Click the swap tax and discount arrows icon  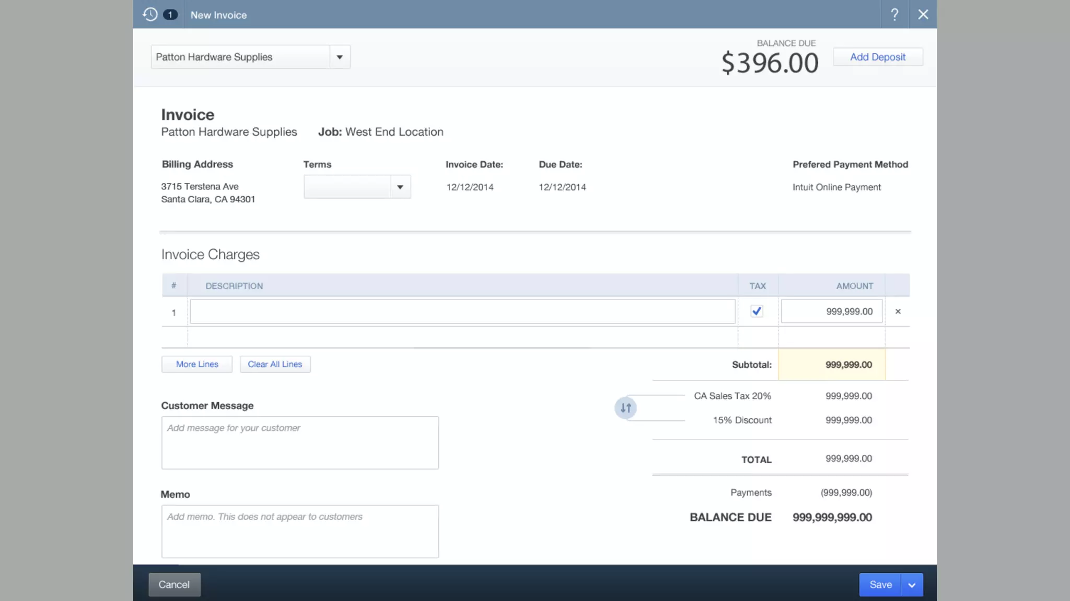click(625, 408)
